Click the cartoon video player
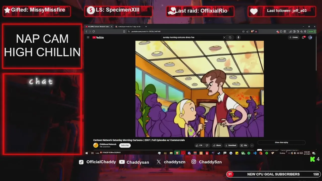 click(199, 89)
